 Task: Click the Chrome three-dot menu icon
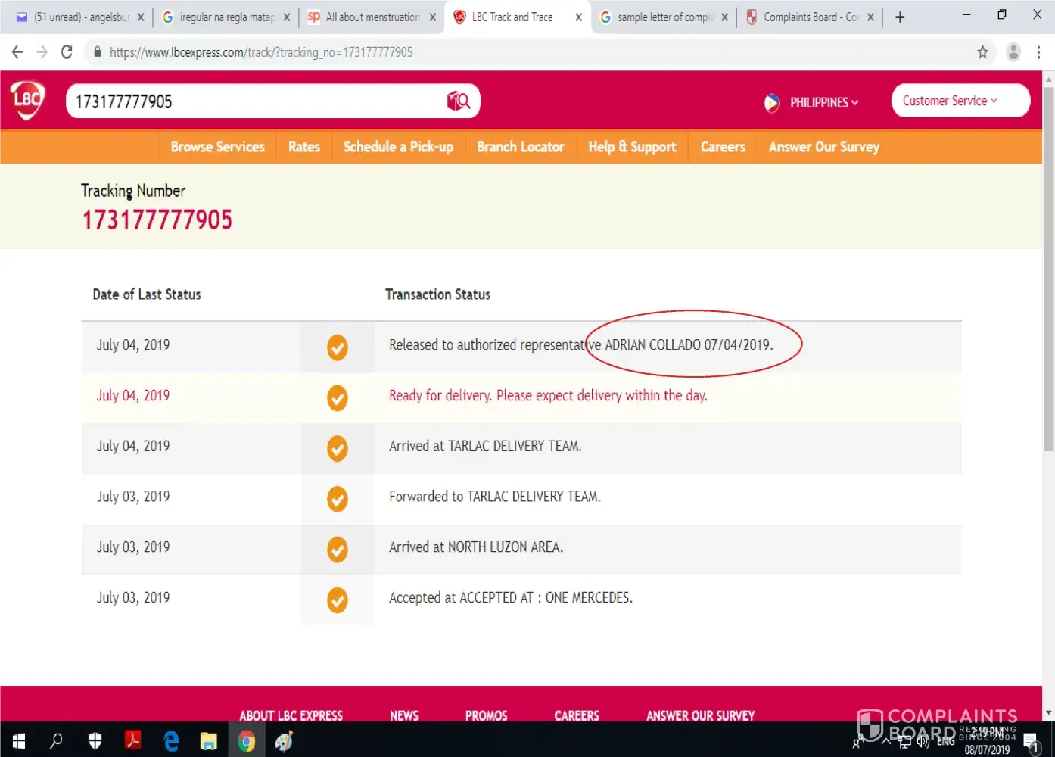click(1038, 52)
